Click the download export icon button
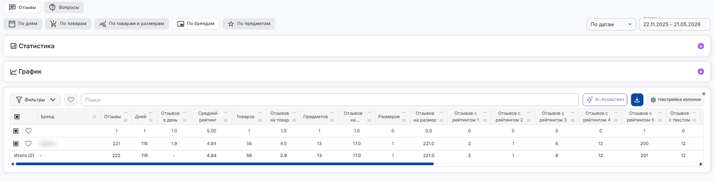The image size is (715, 182). tap(637, 100)
